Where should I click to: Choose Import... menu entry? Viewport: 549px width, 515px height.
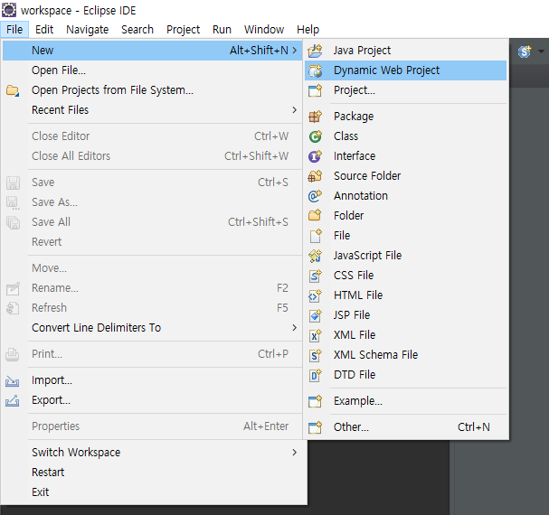point(152,380)
